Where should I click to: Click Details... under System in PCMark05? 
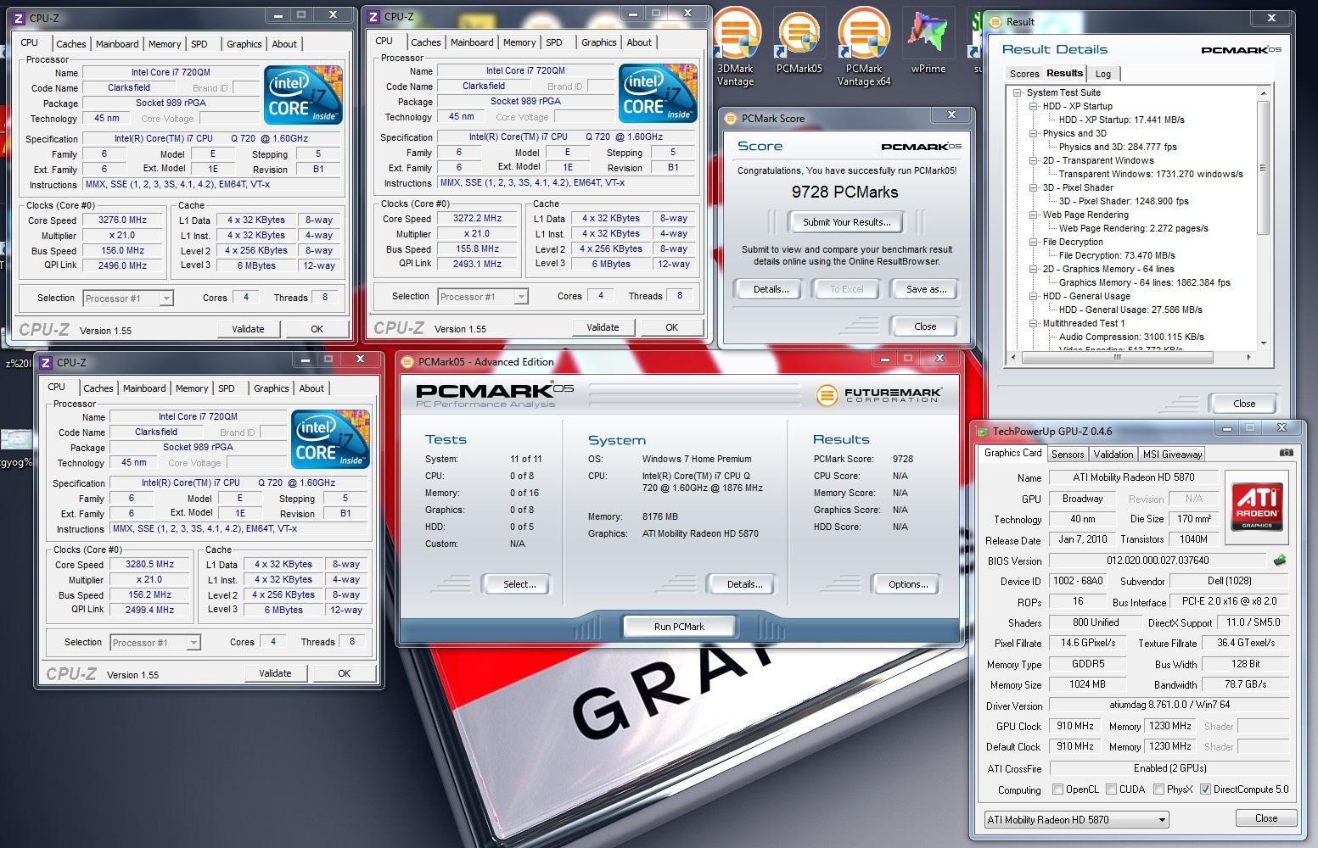pyautogui.click(x=744, y=584)
